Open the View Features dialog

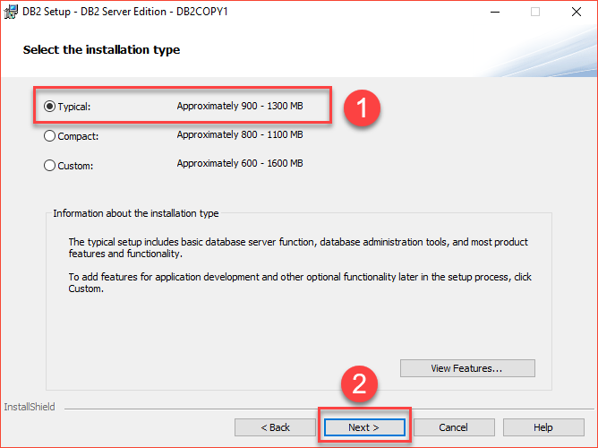pos(467,368)
